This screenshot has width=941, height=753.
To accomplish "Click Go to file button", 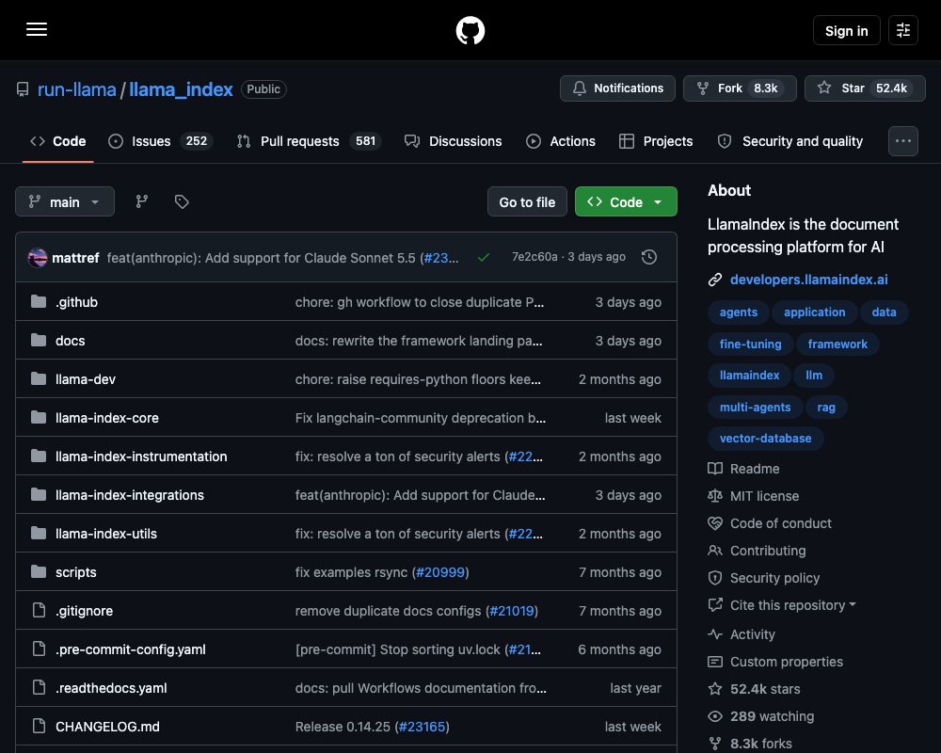I will click(x=527, y=201).
